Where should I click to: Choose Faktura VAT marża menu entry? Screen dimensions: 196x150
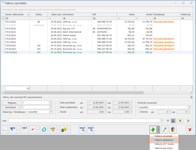[164, 144]
